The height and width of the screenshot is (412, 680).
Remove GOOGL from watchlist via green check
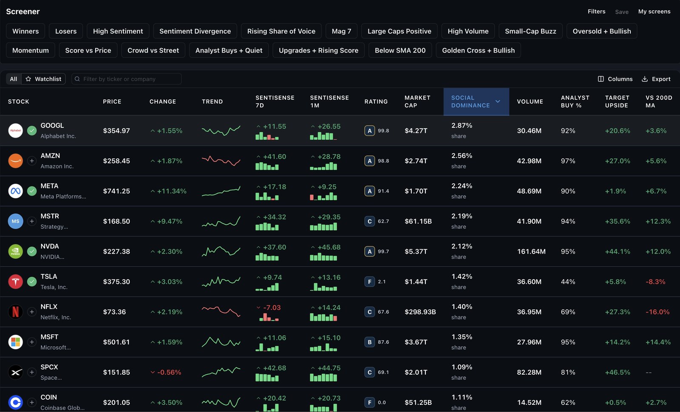(x=32, y=130)
